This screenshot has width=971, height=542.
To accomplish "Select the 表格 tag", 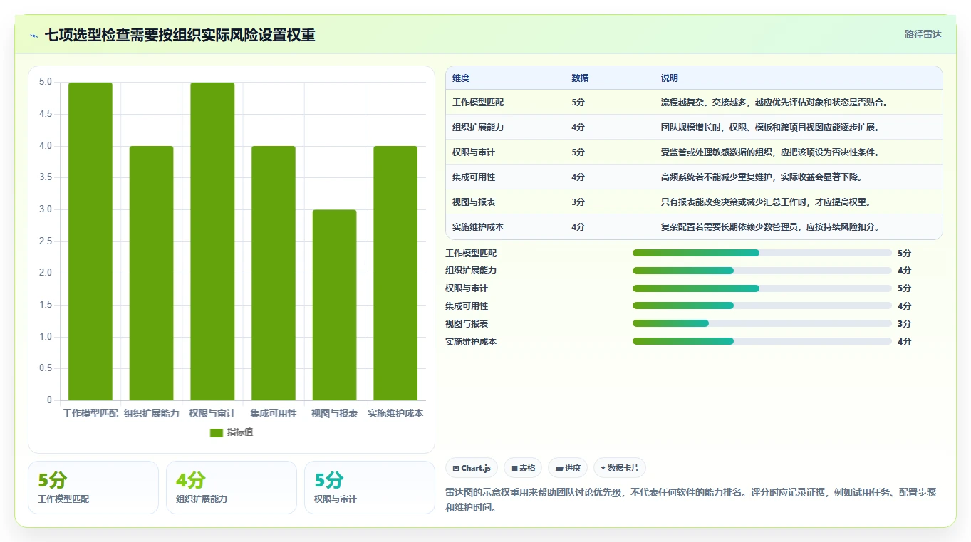I will coord(523,468).
